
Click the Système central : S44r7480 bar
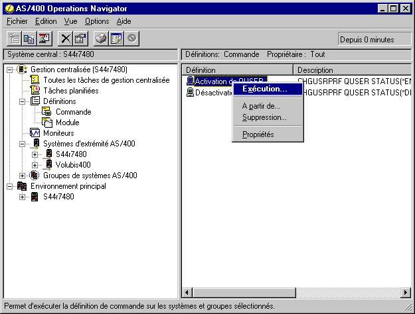pos(90,54)
